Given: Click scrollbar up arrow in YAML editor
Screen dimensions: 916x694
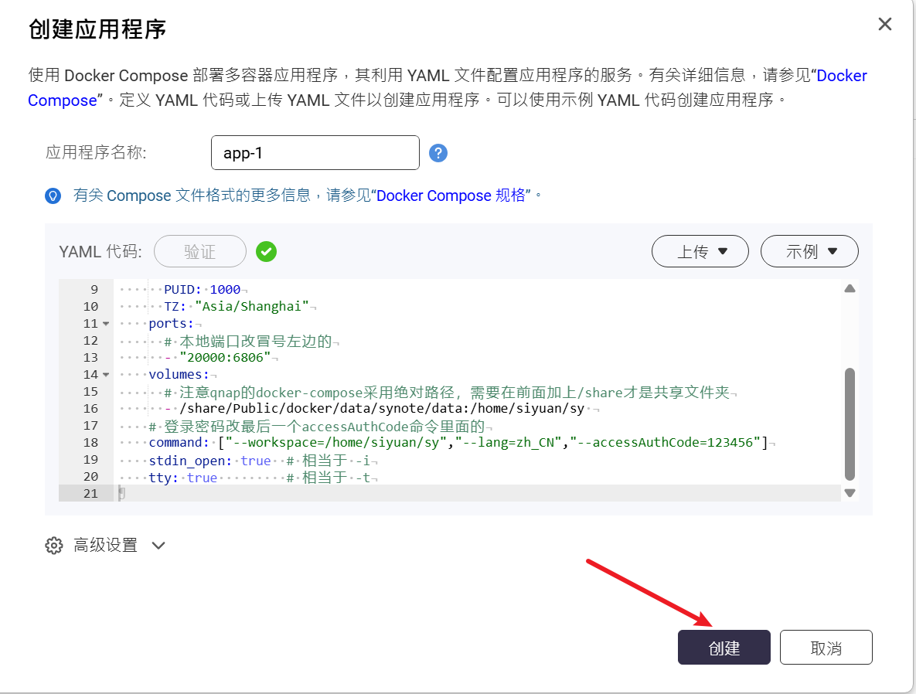Looking at the screenshot, I should (850, 289).
